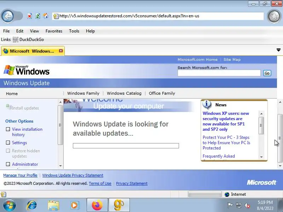Open Manage Your Profile link
Viewport: 283px width, 212px height.
pyautogui.click(x=20, y=175)
